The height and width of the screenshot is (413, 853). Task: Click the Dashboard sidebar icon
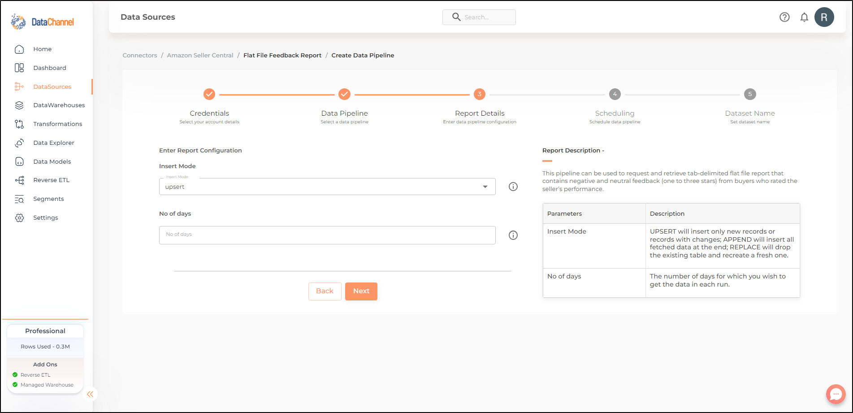[19, 68]
